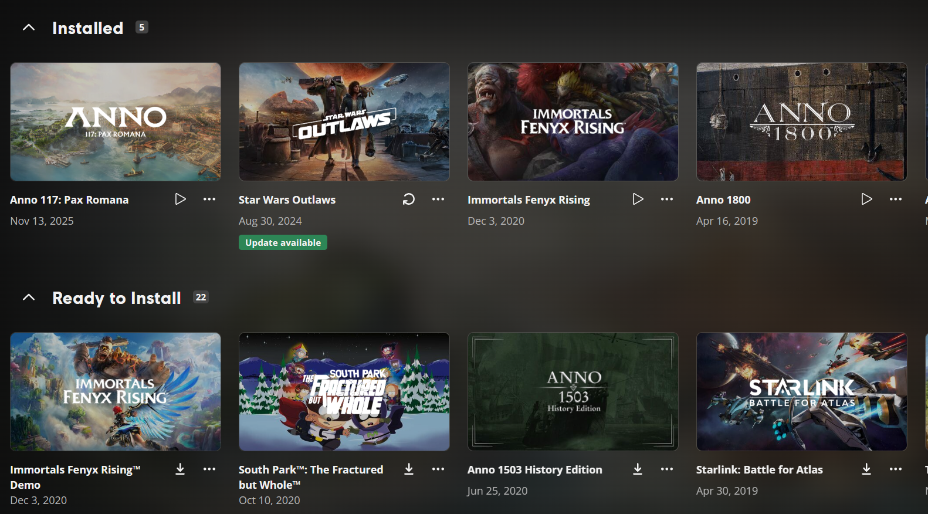
Task: Click the Aug 30, 2024 date
Action: click(x=270, y=221)
